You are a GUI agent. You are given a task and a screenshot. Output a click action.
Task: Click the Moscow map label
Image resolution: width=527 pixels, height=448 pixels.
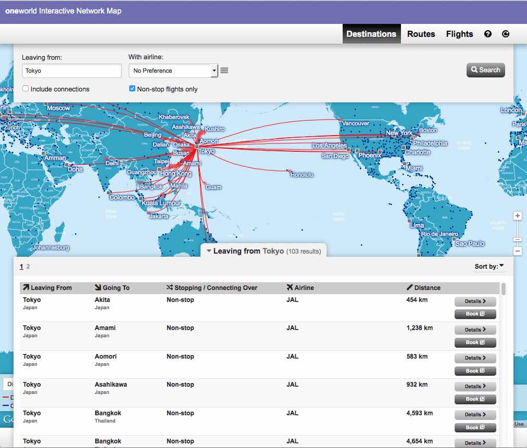click(58, 108)
